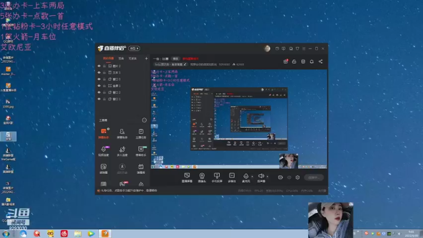Screen dimensions: 423x238
Task: Edit the room title with the pencil icon
Action: [x=185, y=65]
